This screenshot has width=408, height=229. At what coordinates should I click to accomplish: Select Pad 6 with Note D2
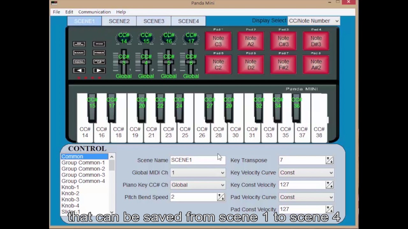(251, 65)
